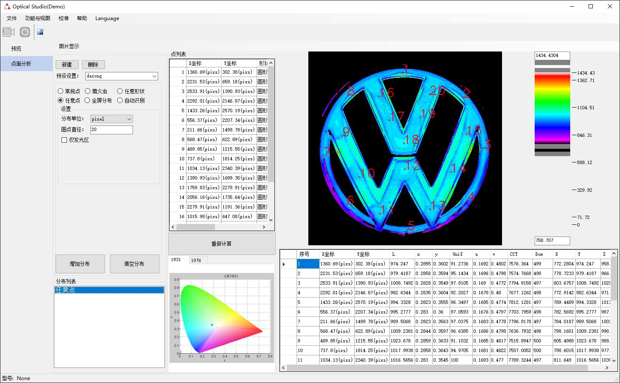Click the video camera toolbar icon
Viewport: 620px width, 383px height.
click(x=8, y=32)
